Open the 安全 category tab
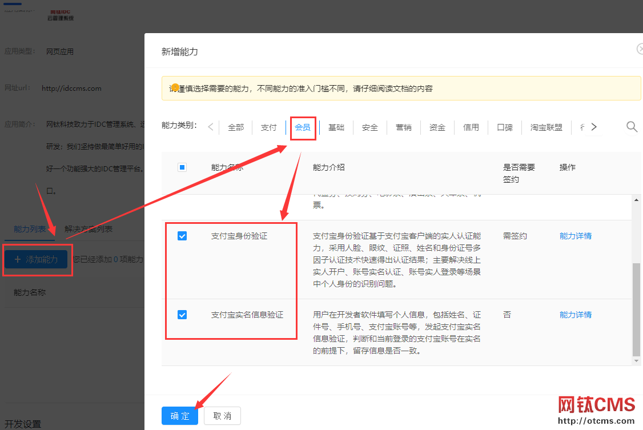Image resolution: width=643 pixels, height=430 pixels. (370, 127)
